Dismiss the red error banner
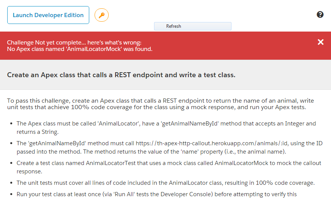 click(x=320, y=42)
